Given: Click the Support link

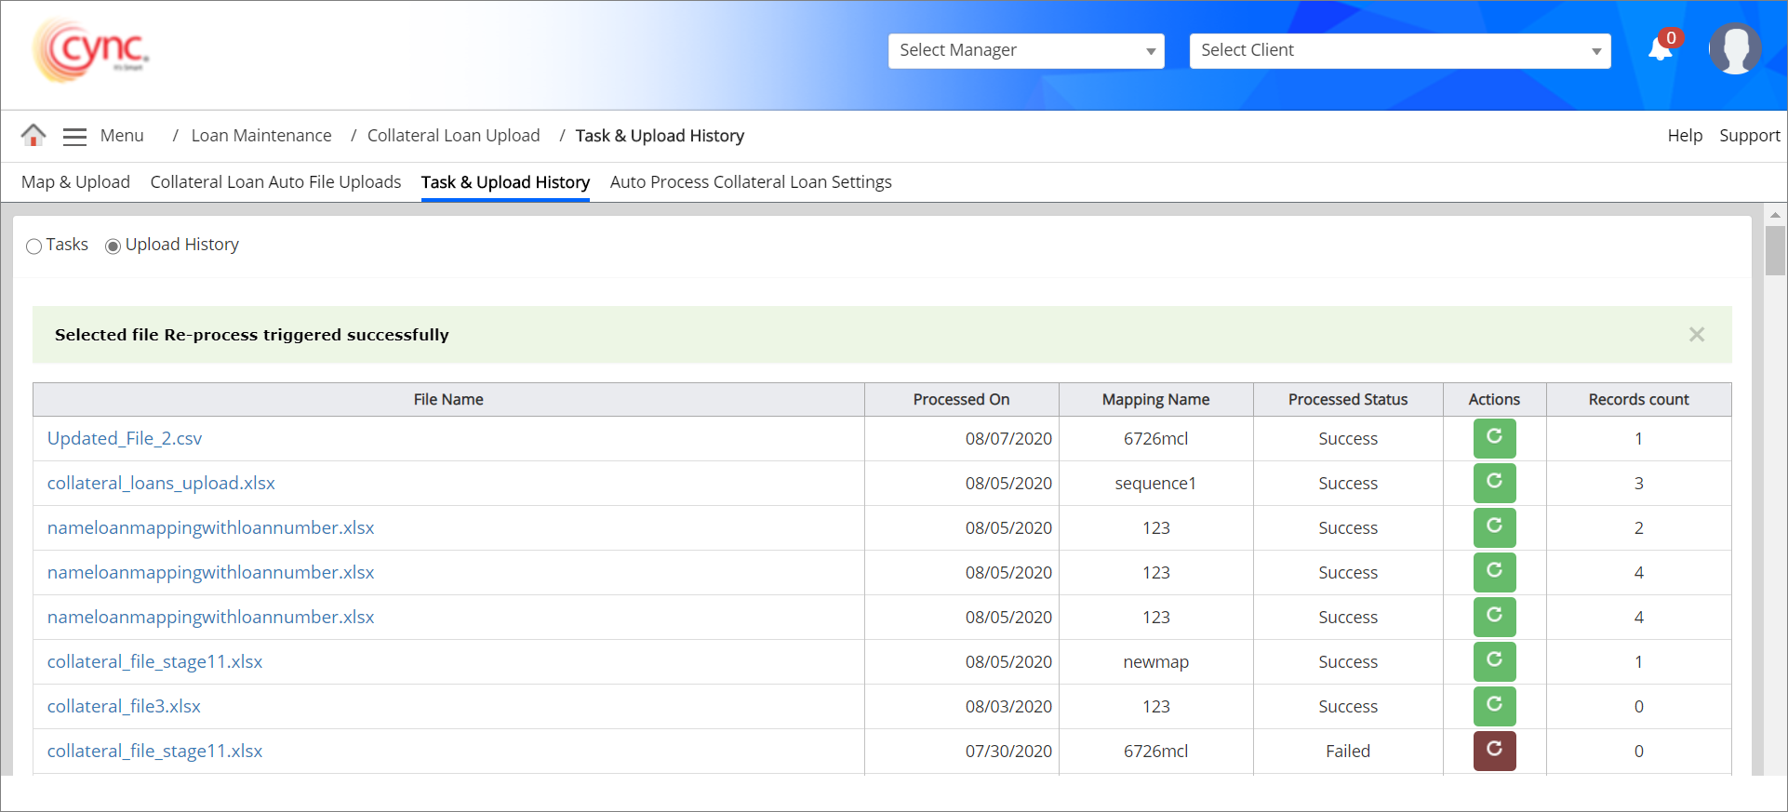Looking at the screenshot, I should (1749, 136).
